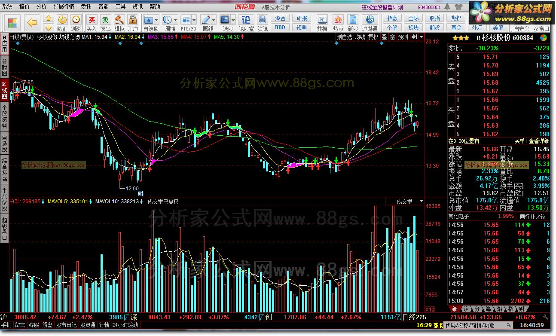Switch to the 综合排名 sidebar tab
This screenshot has height=336, width=556.
point(4,170)
